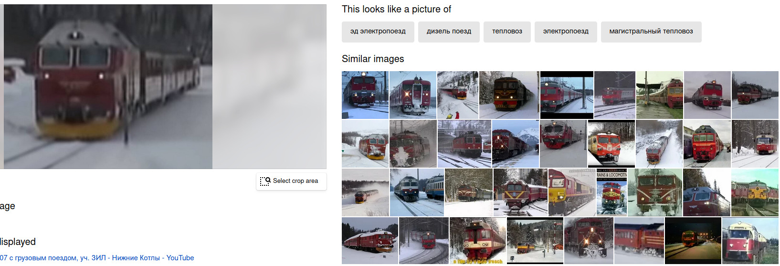Click the uploaded red train query image
Screen dimensions: 780x266
(108, 86)
